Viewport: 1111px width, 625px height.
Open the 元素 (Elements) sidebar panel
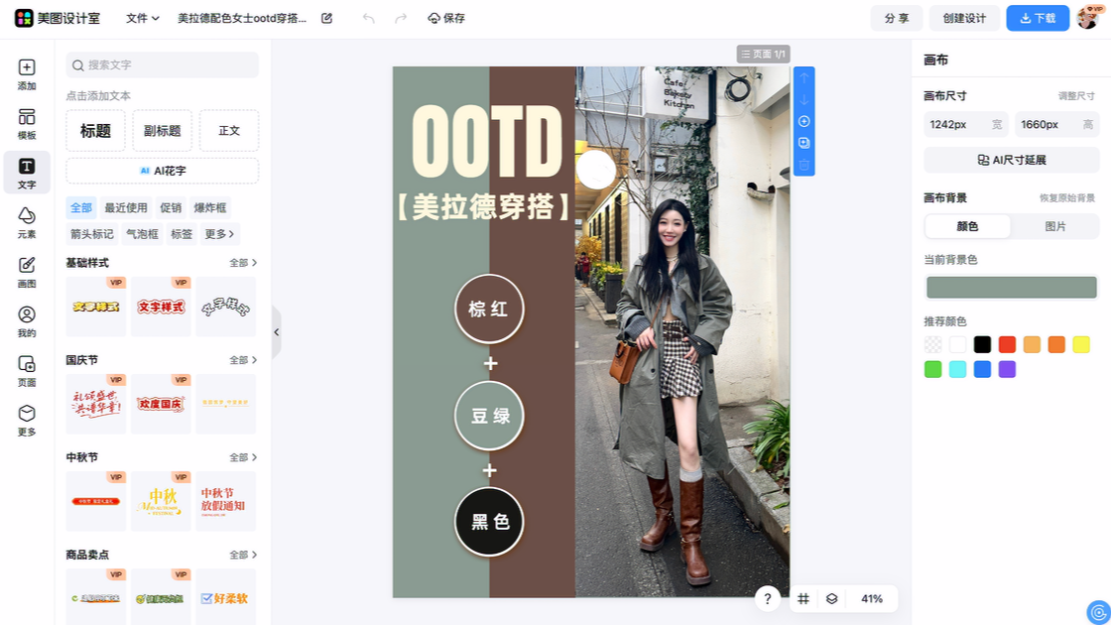pos(27,222)
